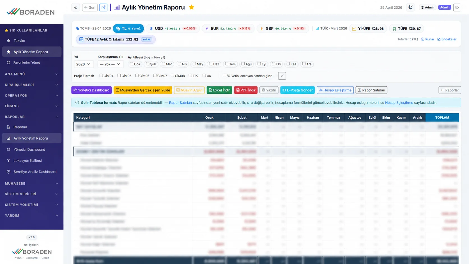Download report with PDF İndir

click(246, 90)
